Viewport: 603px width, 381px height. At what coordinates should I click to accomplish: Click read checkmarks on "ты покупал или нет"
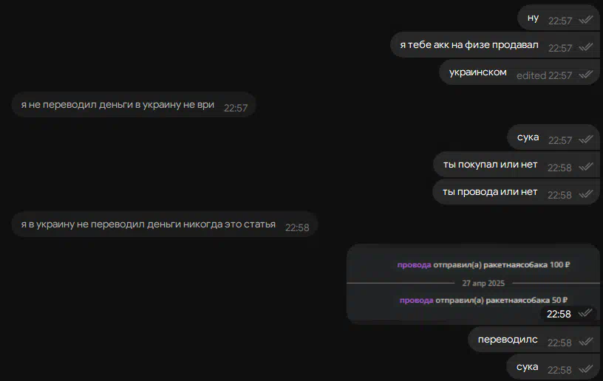pos(586,167)
